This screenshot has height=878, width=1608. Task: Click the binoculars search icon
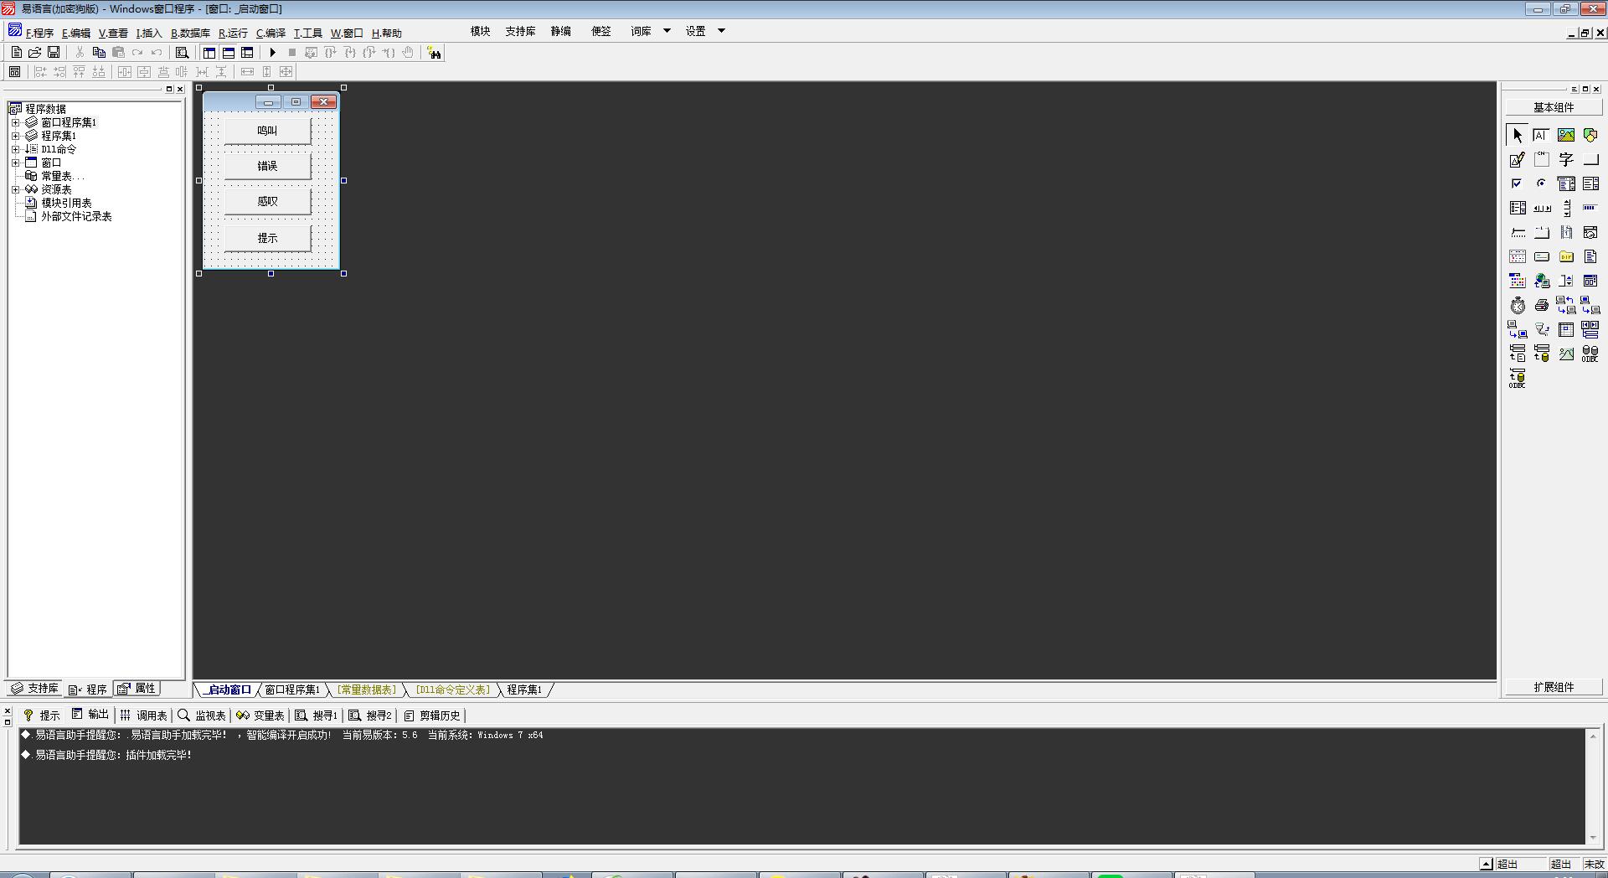click(434, 53)
